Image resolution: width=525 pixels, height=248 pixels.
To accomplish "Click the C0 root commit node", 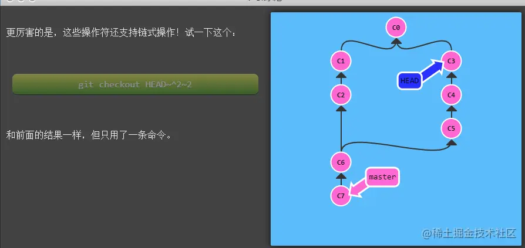I will click(x=396, y=28).
